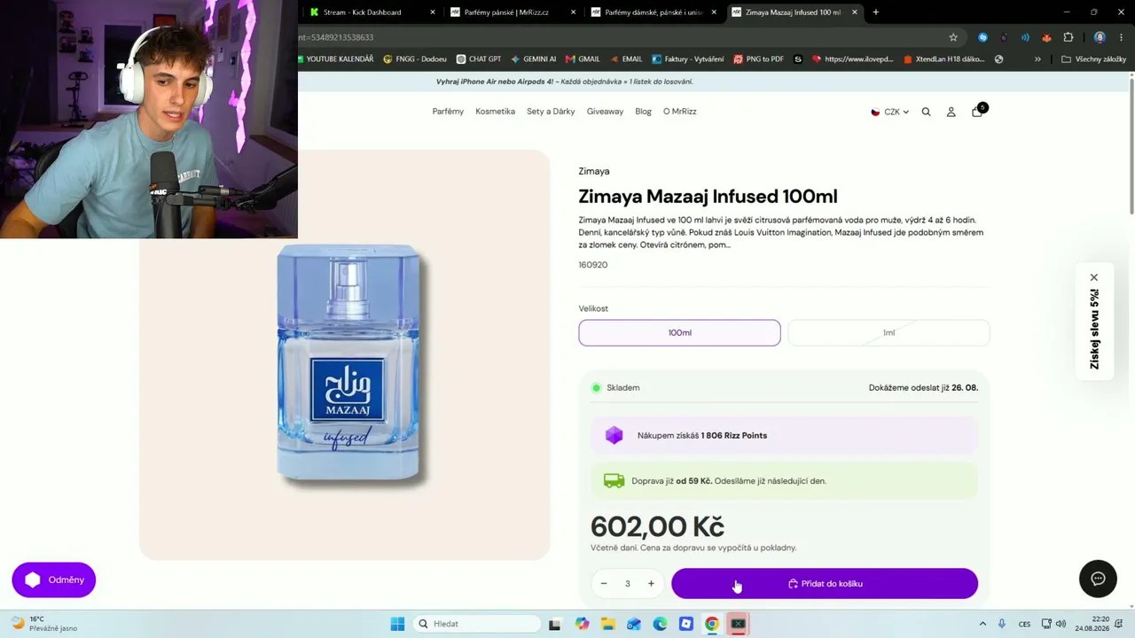Open the Blog menu item
Image resolution: width=1135 pixels, height=638 pixels.
(643, 112)
